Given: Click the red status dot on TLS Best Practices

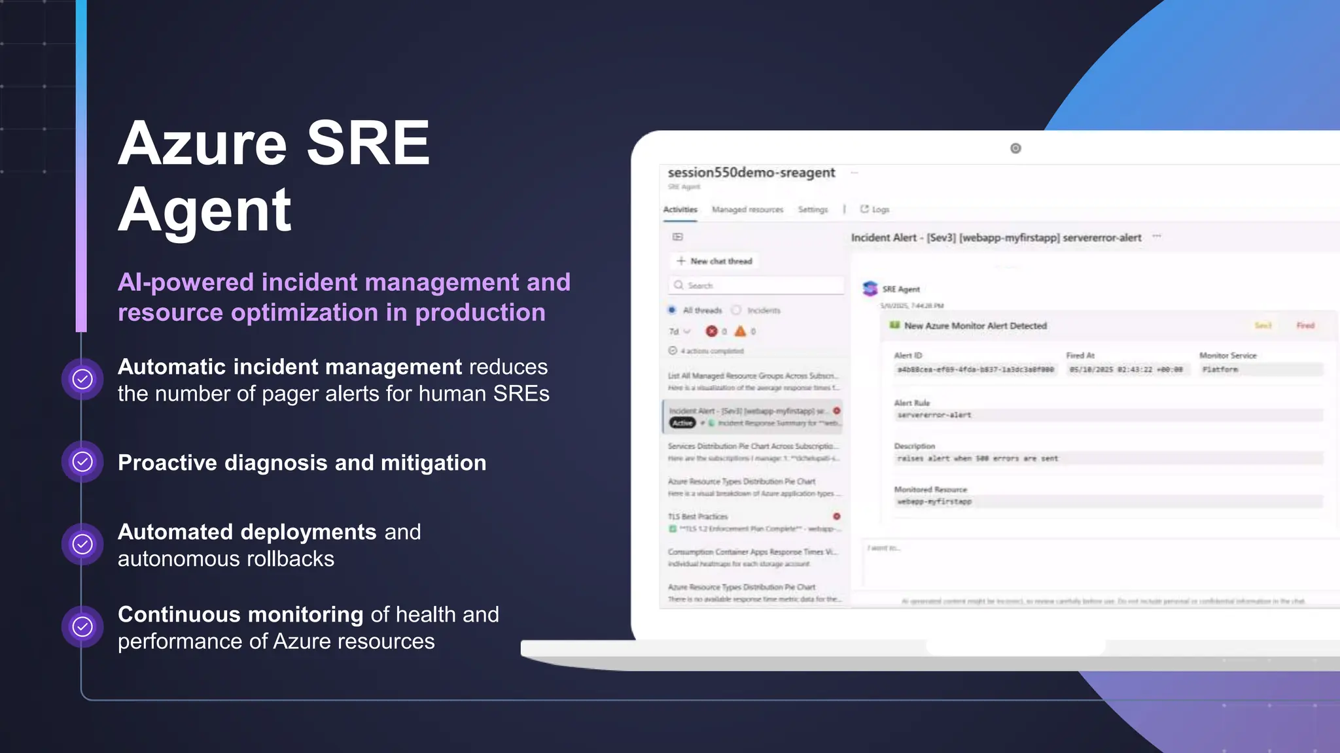Looking at the screenshot, I should coord(836,516).
